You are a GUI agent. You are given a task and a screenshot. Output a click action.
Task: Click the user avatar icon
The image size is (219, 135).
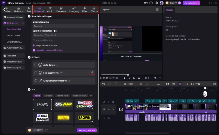click(162, 3)
